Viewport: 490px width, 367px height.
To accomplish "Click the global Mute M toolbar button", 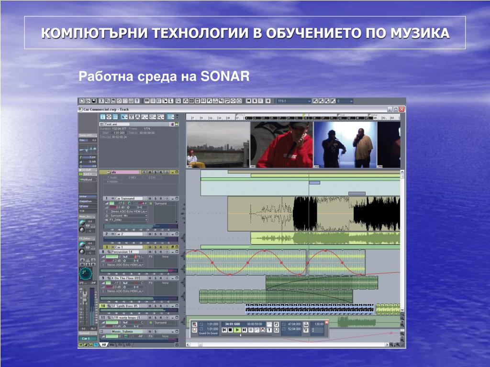I will coord(249,101).
